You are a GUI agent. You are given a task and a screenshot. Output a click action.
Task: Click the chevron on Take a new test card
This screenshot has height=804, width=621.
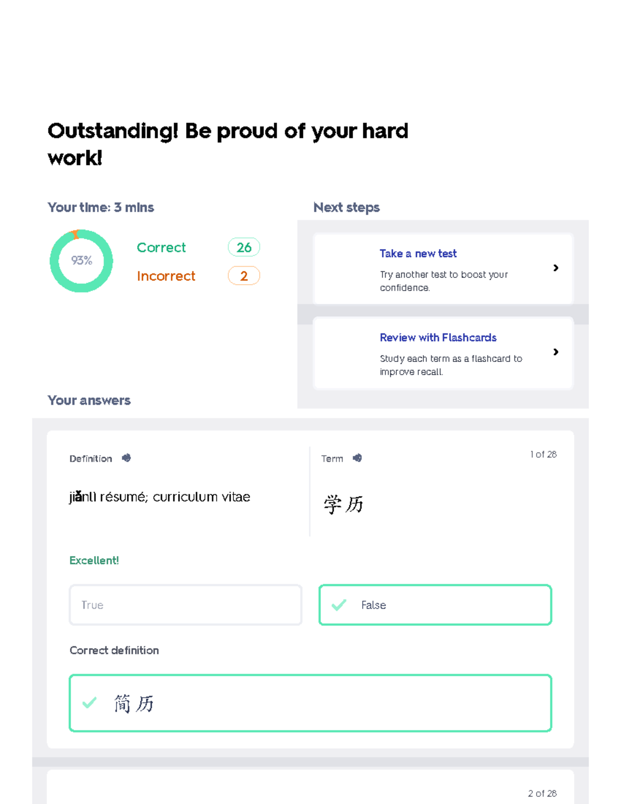[x=556, y=268]
